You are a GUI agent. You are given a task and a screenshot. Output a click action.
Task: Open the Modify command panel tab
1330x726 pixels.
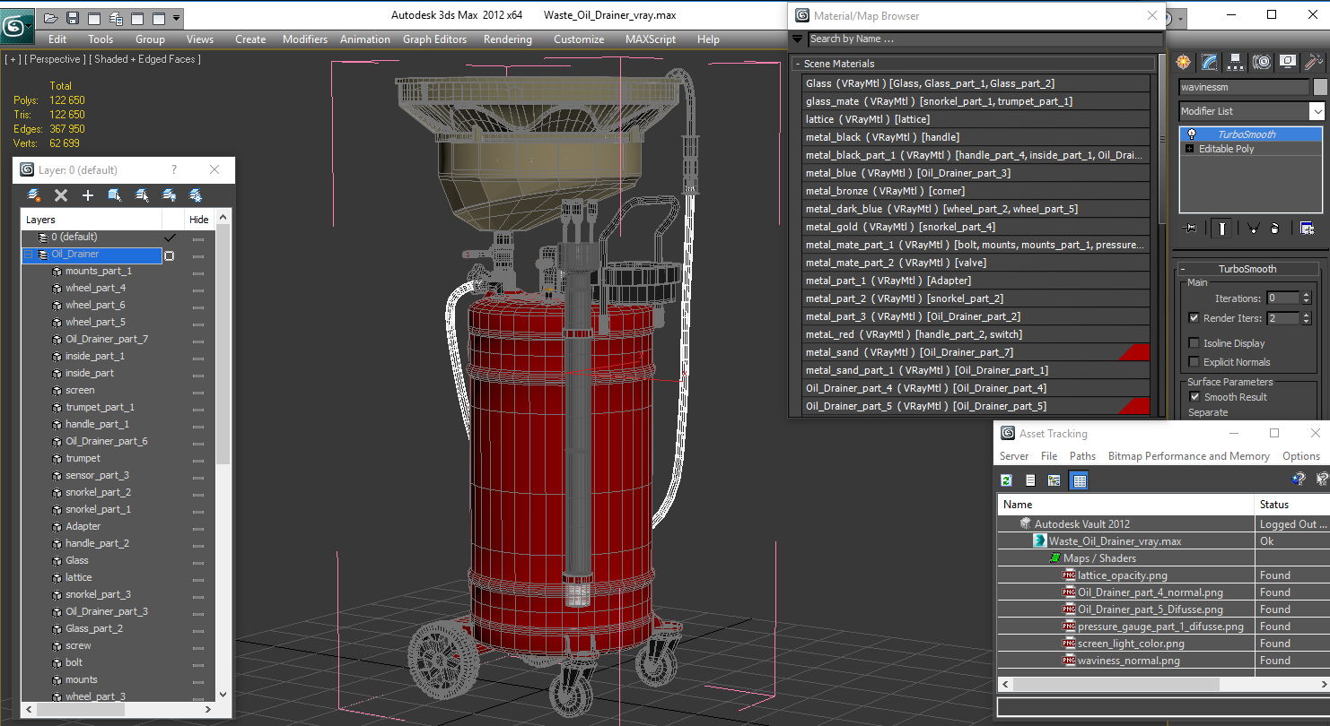[1210, 62]
